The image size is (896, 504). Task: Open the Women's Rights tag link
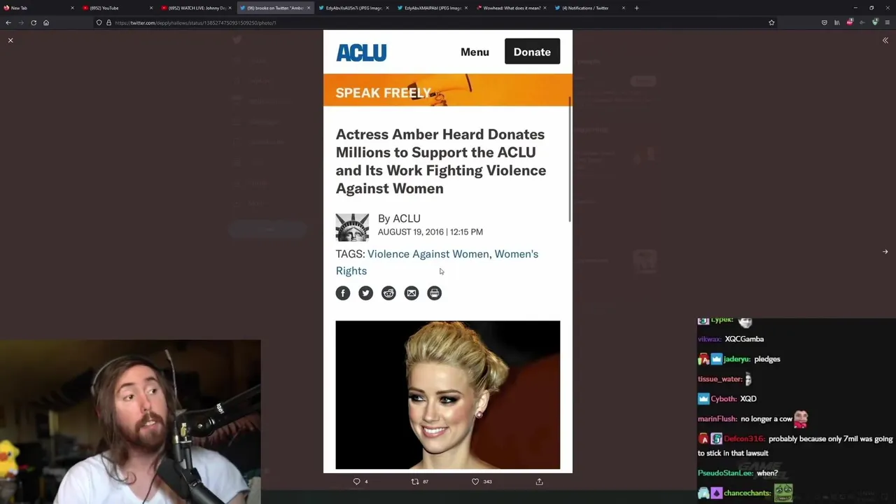437,262
